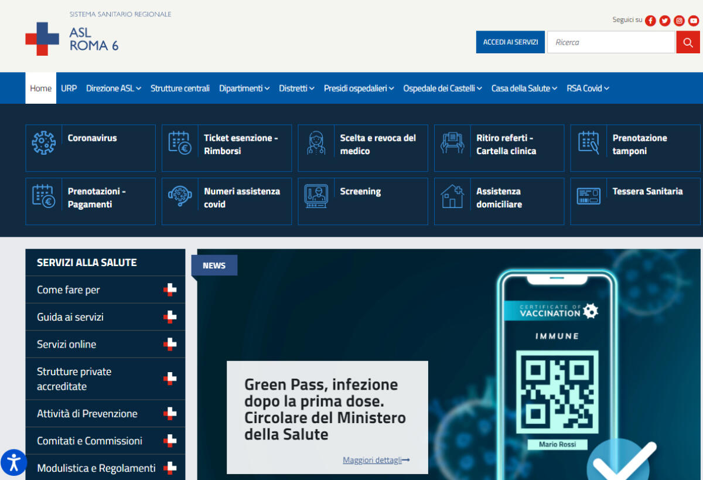Click the Instagram icon near Seguici su
The height and width of the screenshot is (480, 703).
679,21
